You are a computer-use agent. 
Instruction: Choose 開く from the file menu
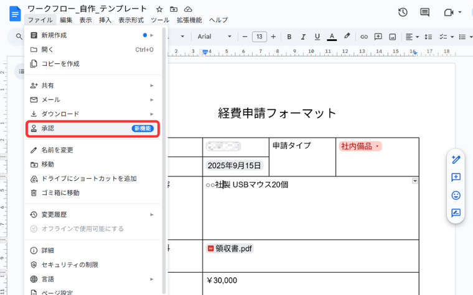coord(93,49)
